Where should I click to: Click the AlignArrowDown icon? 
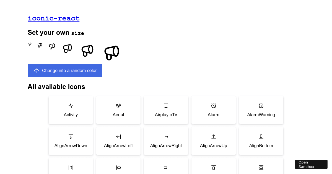pyautogui.click(x=71, y=137)
